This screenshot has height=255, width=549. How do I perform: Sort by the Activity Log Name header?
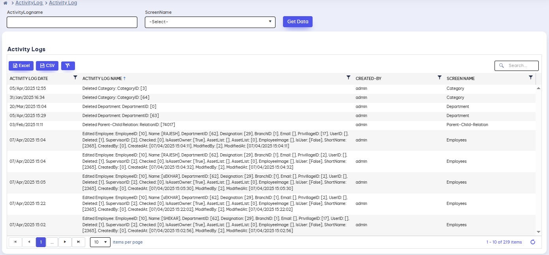click(x=102, y=78)
